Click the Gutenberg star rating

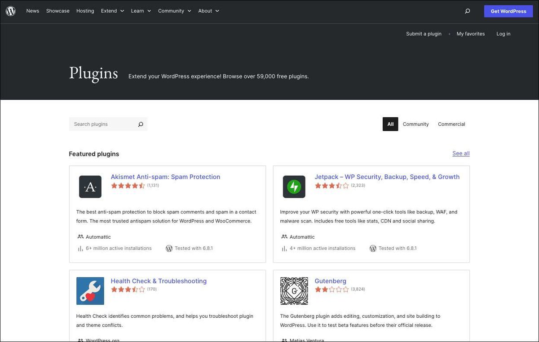coord(332,289)
